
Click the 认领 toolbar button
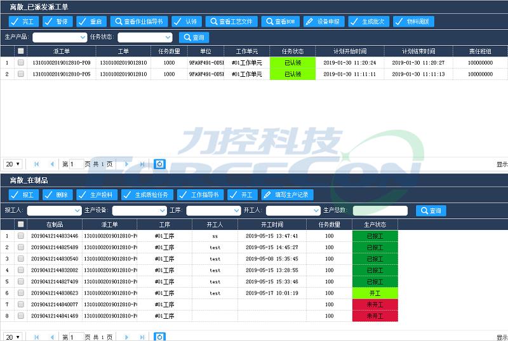187,22
